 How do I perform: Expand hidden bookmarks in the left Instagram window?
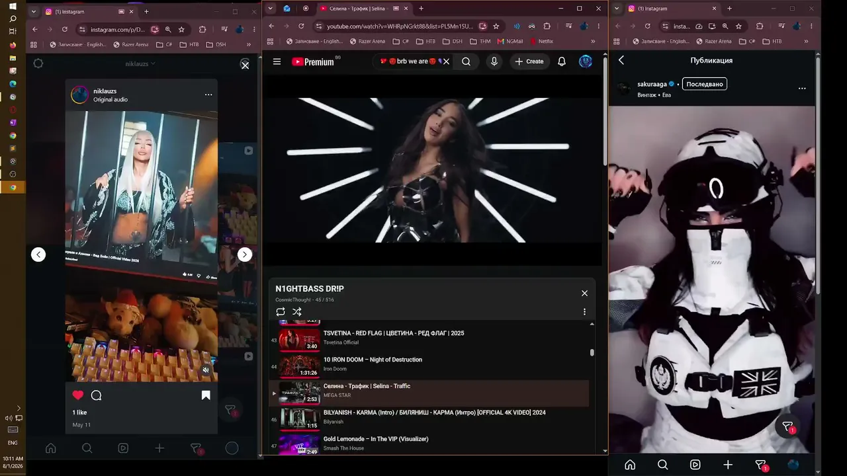pyautogui.click(x=249, y=44)
